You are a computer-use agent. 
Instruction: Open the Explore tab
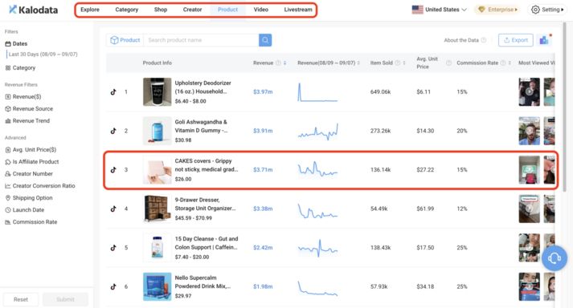[x=90, y=10]
